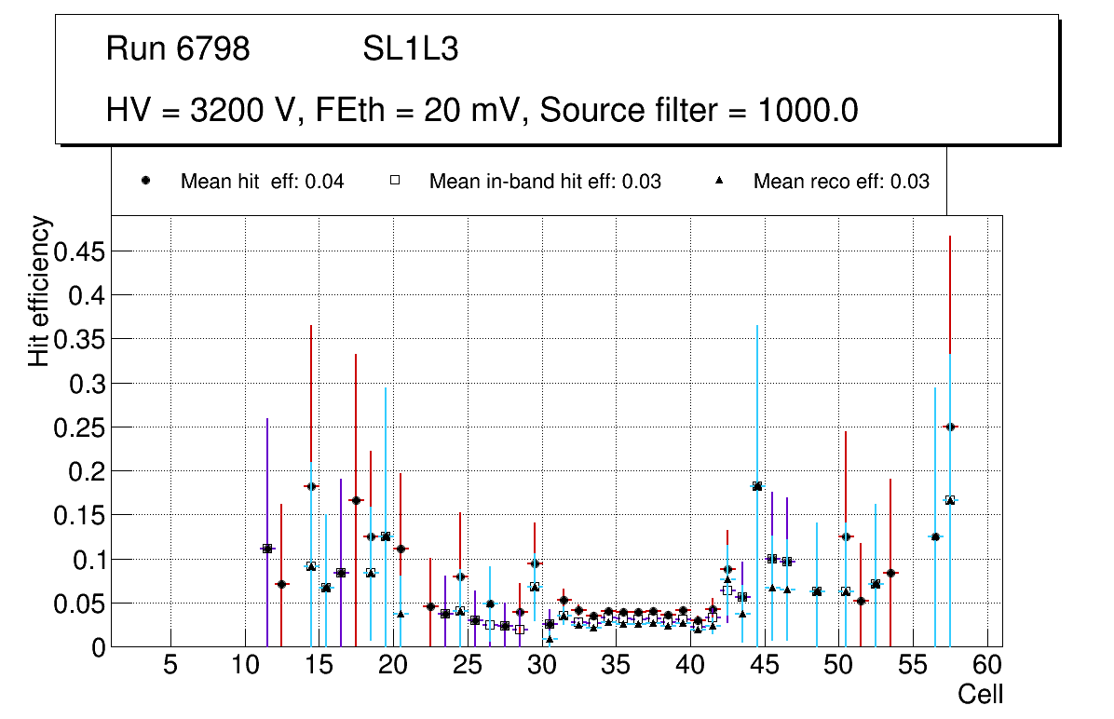The width and height of the screenshot is (1114, 719).
Task: Select the "Hit efficiency" y-axis title
Action: pos(39,292)
